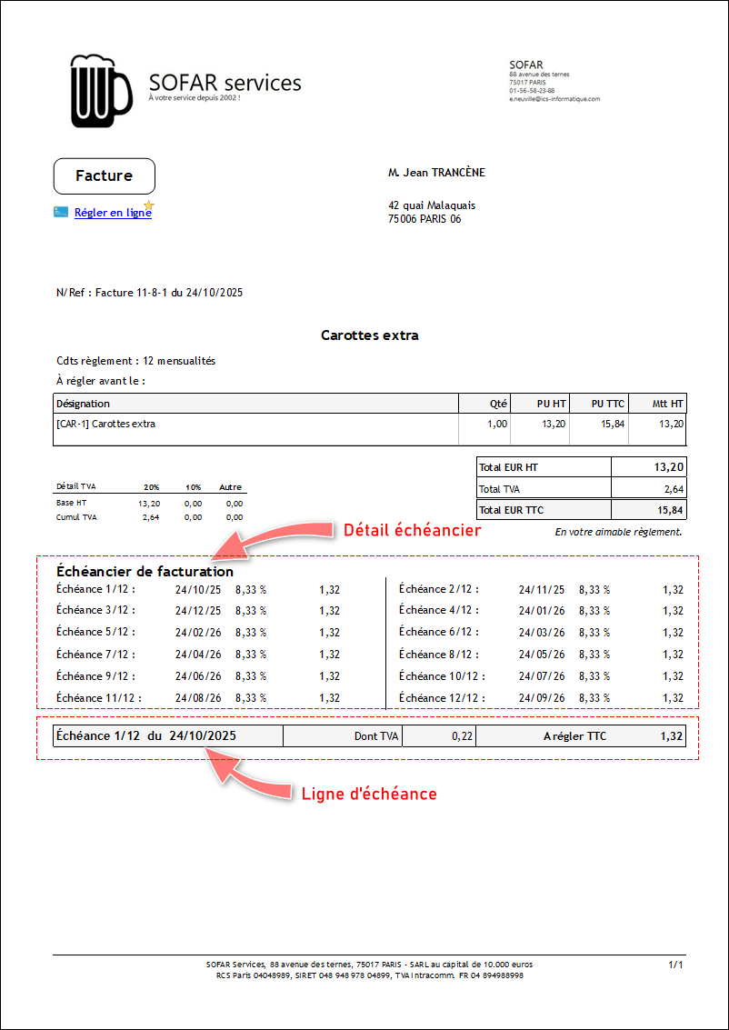The width and height of the screenshot is (729, 1030).
Task: Click the email address in the header
Action: tap(554, 98)
